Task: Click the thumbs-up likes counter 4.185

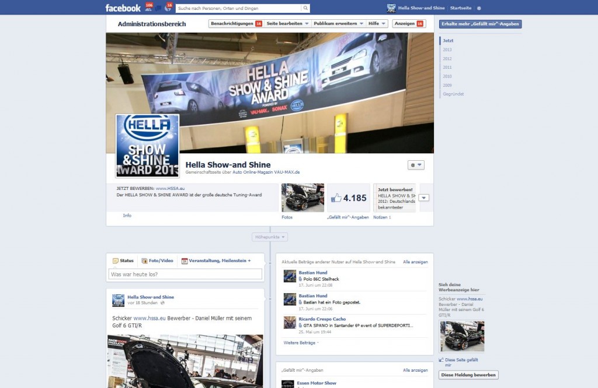Action: click(x=349, y=198)
